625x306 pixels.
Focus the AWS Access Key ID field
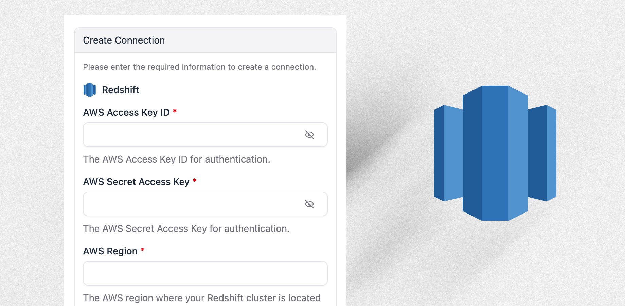205,135
